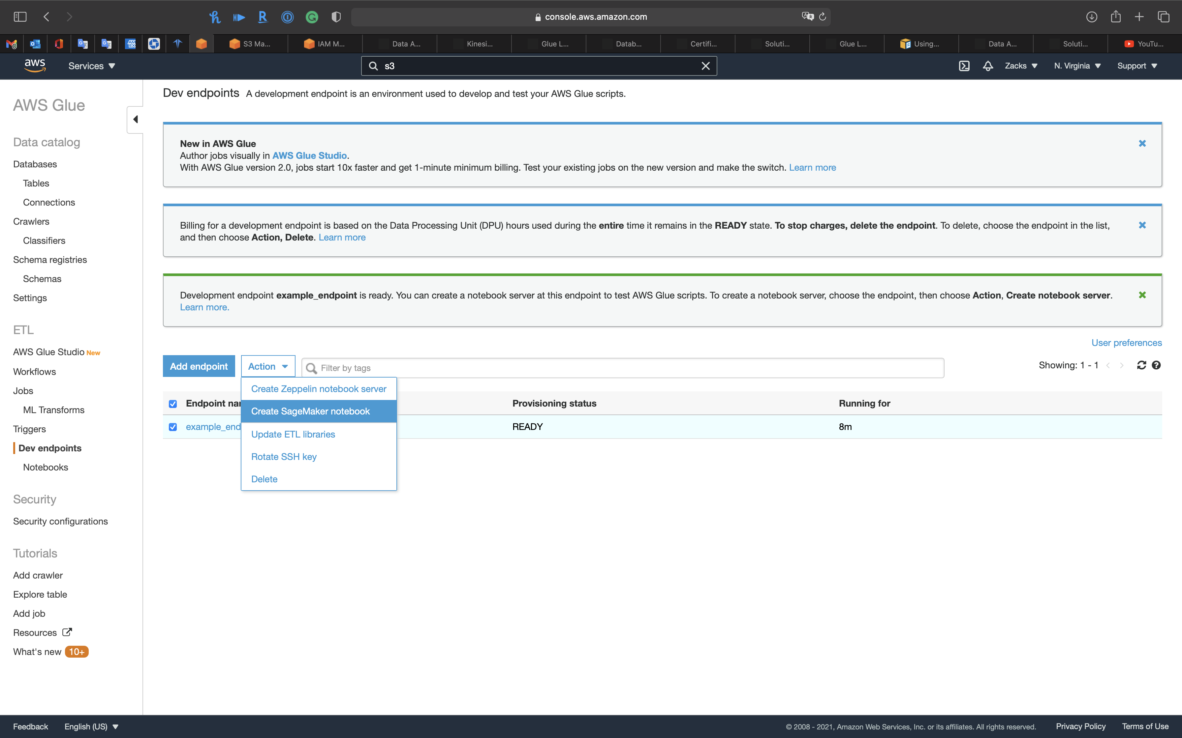Choose Create SageMaker notebook
This screenshot has width=1182, height=738.
tap(310, 412)
